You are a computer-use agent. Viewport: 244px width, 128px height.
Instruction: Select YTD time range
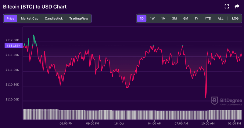coord(208,18)
